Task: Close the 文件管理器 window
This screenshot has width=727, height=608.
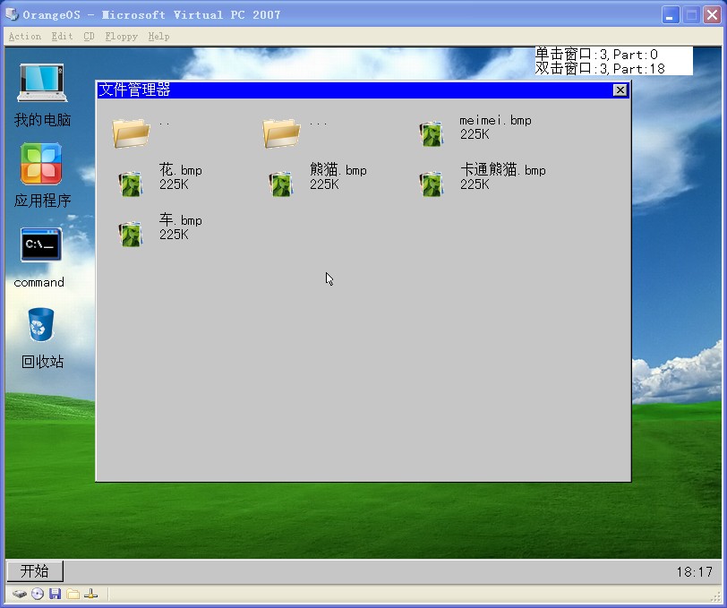Action: (620, 90)
